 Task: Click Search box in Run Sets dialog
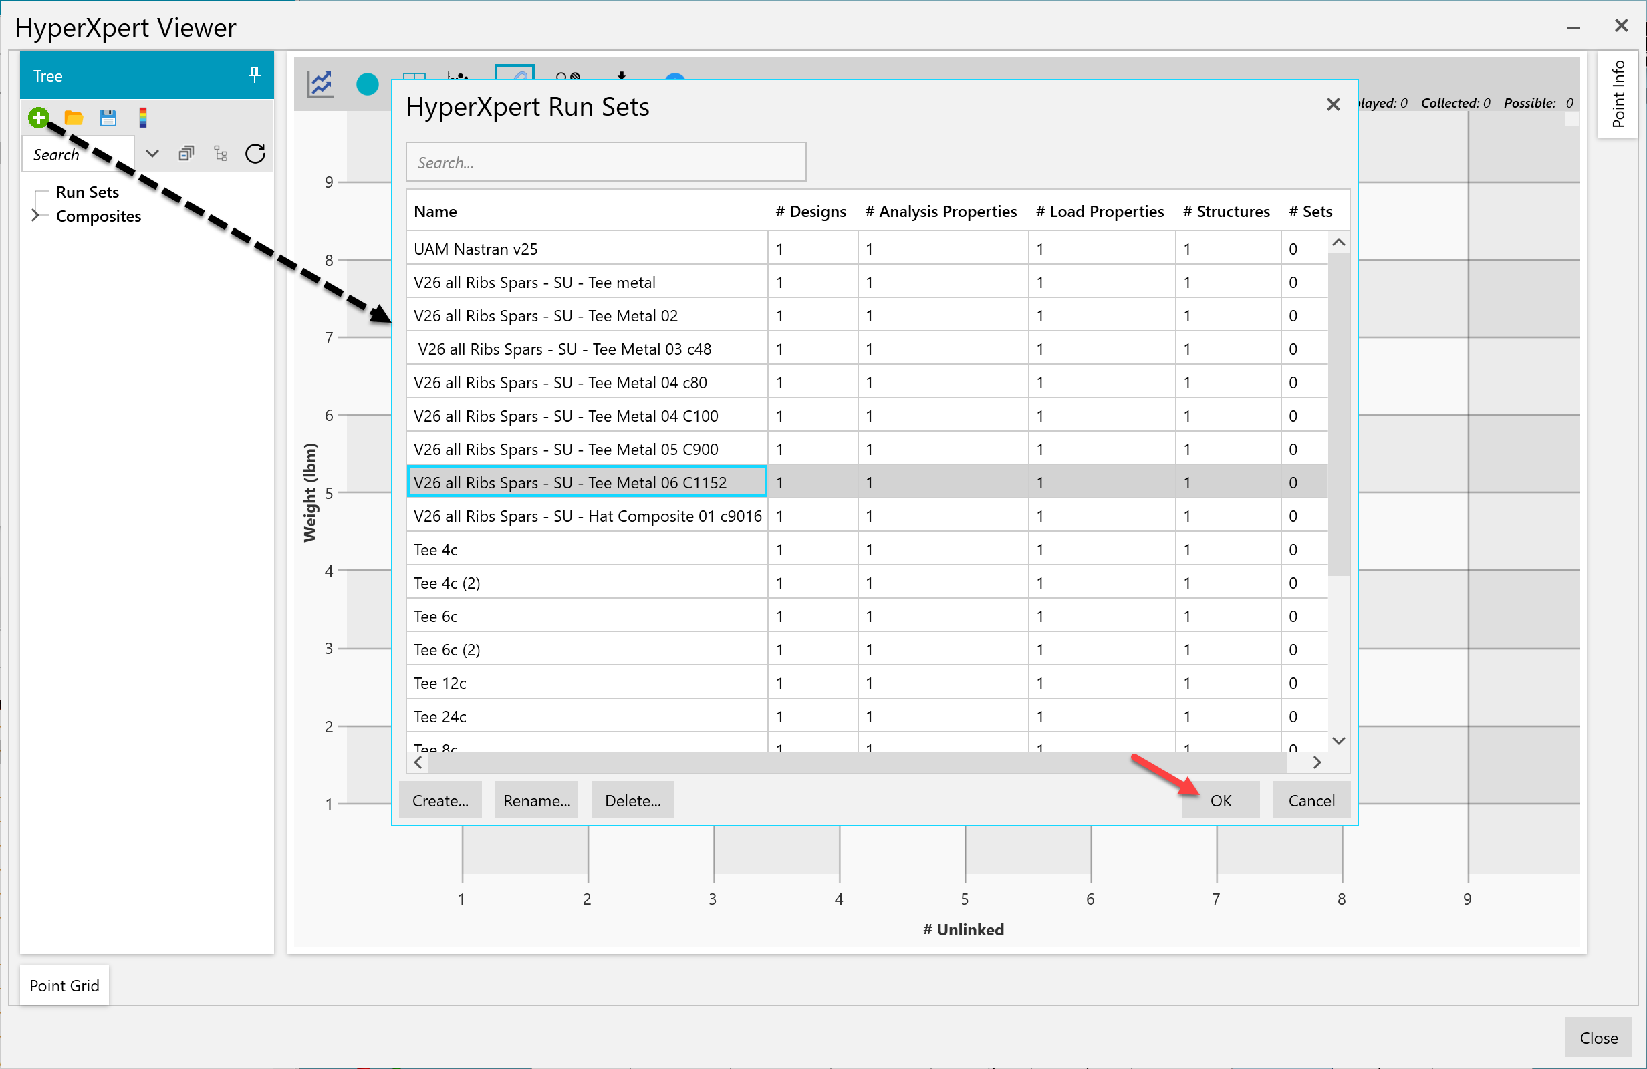pos(606,162)
